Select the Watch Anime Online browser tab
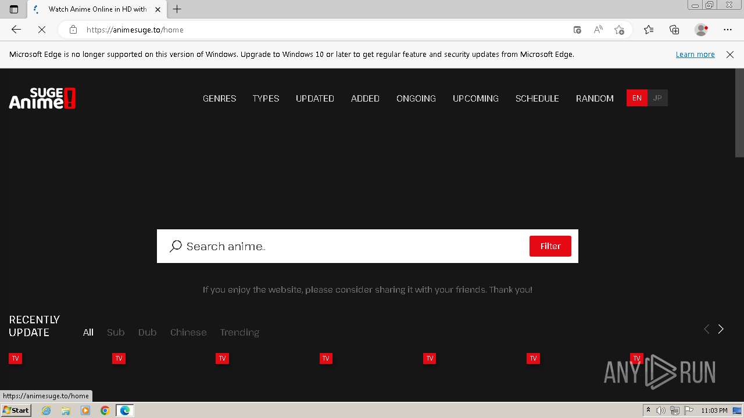 96,9
